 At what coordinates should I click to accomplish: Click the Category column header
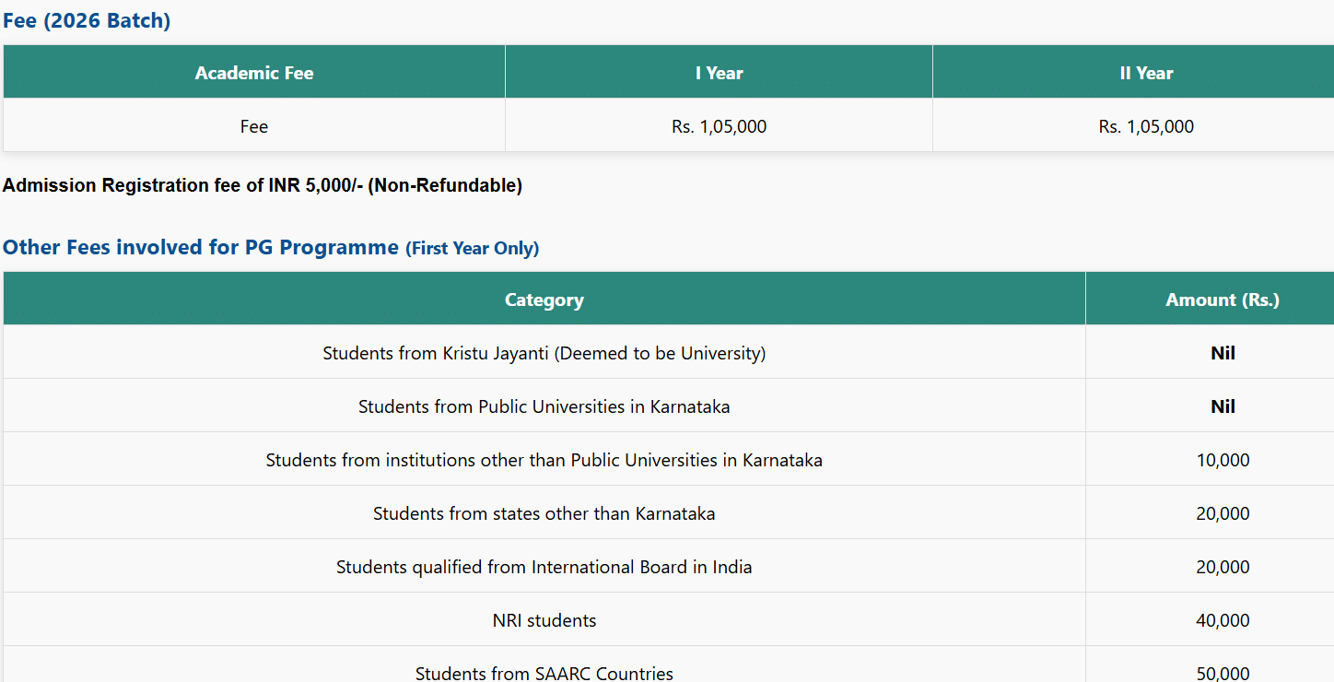[x=544, y=300]
